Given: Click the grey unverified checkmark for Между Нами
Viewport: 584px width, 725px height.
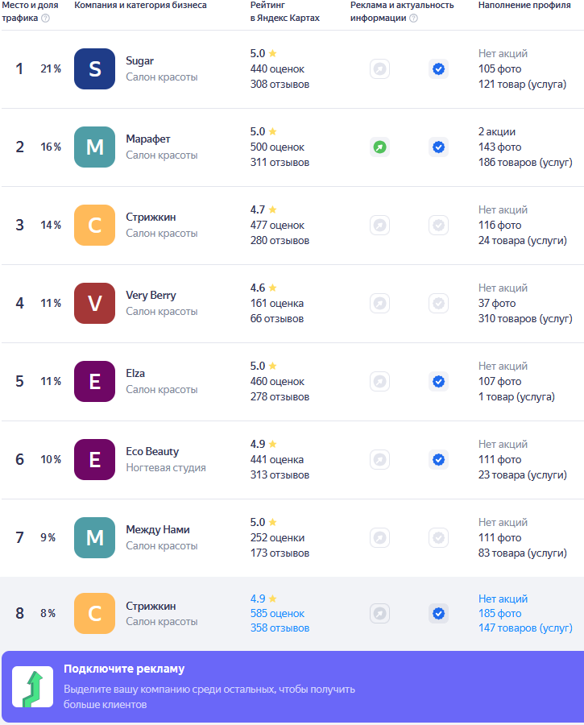Looking at the screenshot, I should coord(438,538).
